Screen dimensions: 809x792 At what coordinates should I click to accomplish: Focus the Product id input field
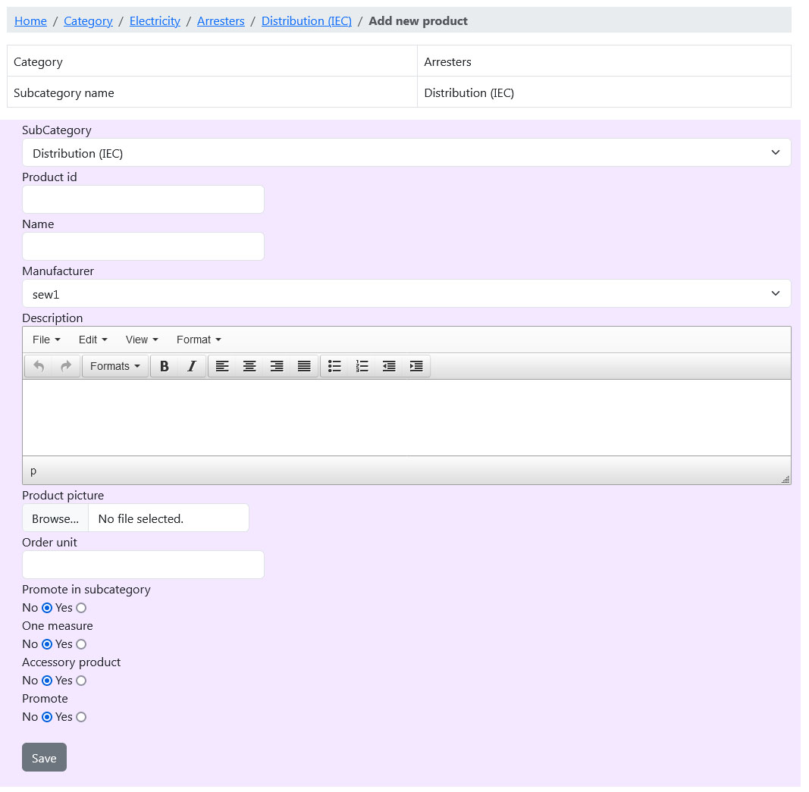145,201
